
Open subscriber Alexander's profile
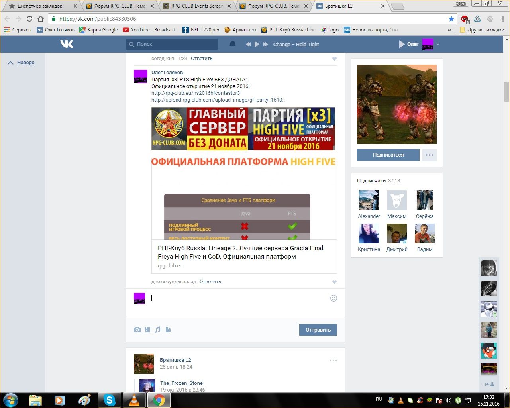[369, 205]
